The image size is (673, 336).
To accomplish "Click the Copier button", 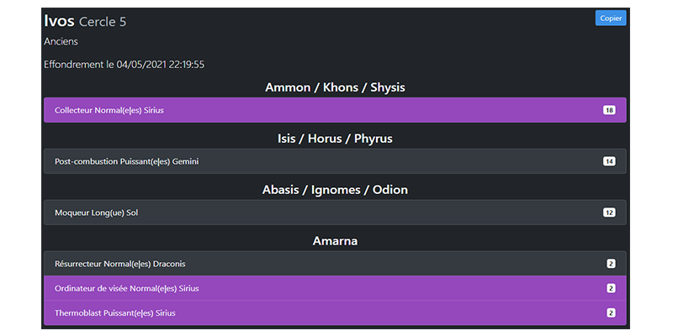I will (611, 18).
